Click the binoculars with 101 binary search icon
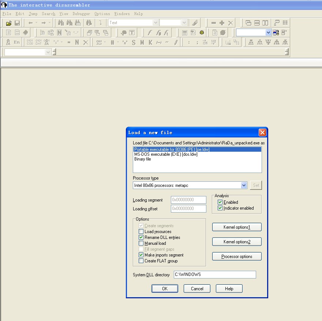Screen dimensions: 322x321 (78, 23)
